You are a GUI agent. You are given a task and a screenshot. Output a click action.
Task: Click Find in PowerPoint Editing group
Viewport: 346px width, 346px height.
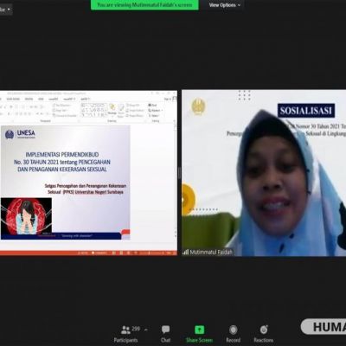(x=152, y=106)
